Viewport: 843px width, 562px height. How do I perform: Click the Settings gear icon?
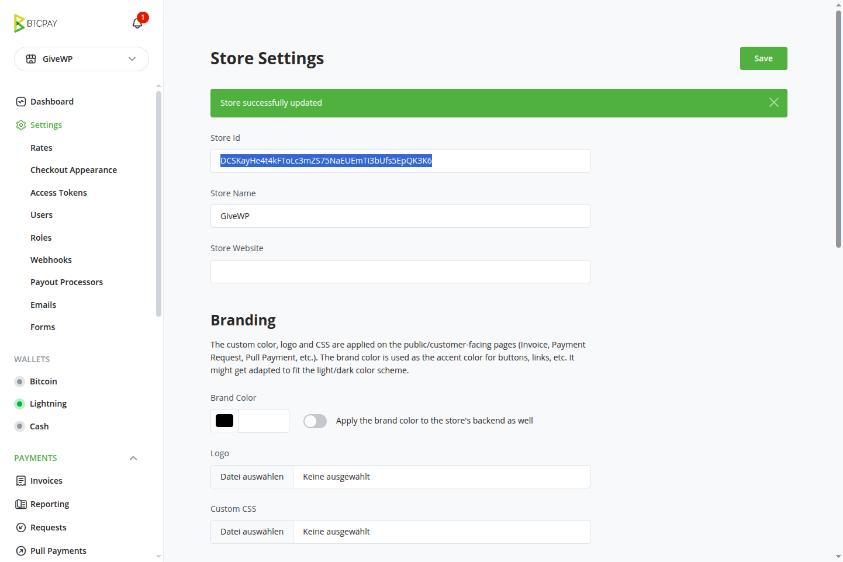click(21, 125)
